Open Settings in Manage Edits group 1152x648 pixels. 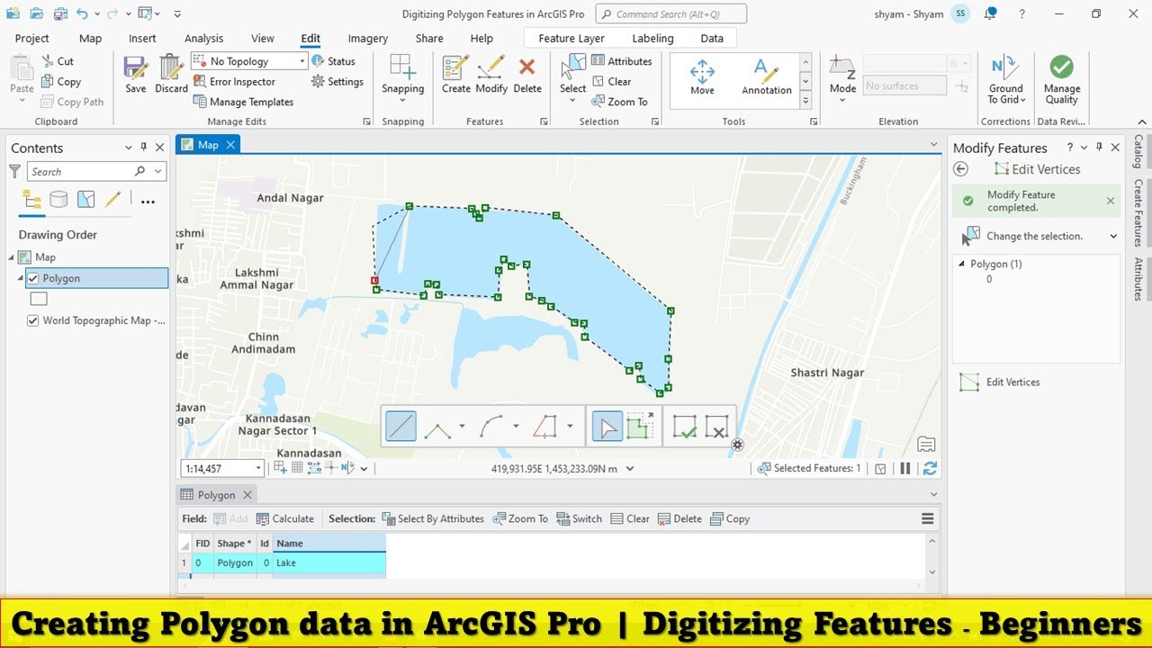tap(338, 82)
